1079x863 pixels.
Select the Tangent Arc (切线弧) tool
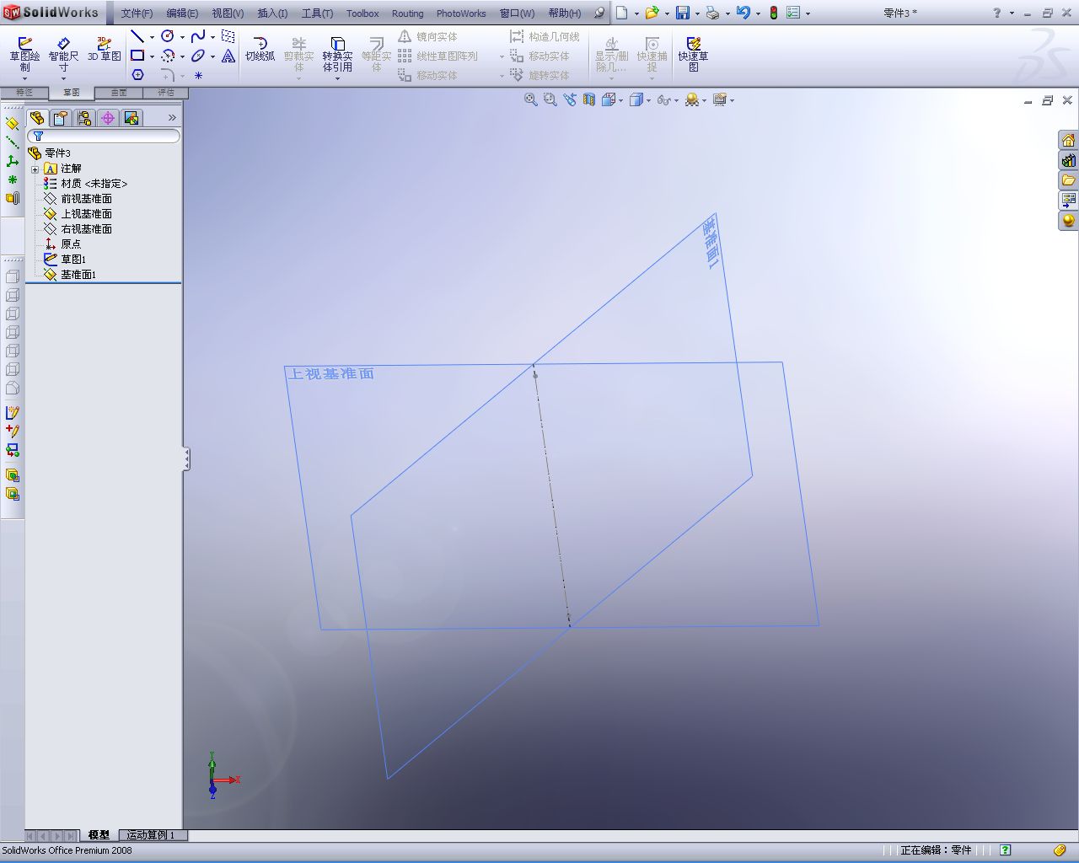coord(260,49)
